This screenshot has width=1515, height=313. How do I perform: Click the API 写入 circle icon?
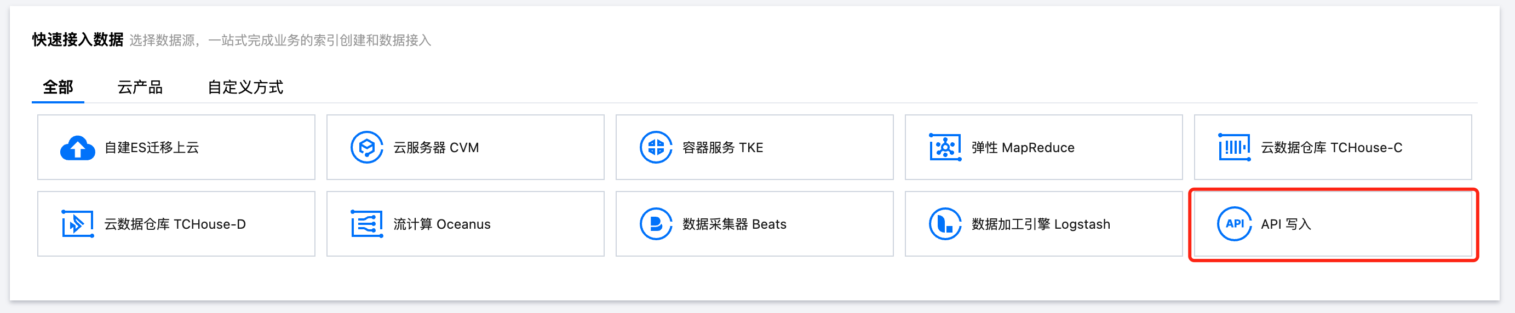1234,224
